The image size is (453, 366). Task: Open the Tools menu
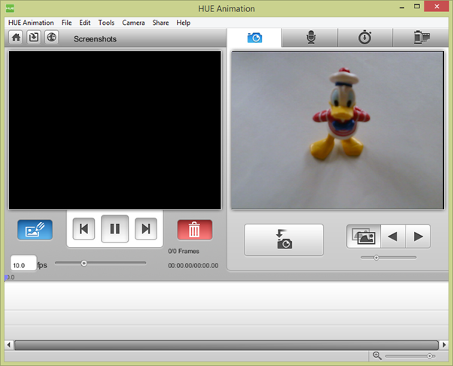coord(106,23)
